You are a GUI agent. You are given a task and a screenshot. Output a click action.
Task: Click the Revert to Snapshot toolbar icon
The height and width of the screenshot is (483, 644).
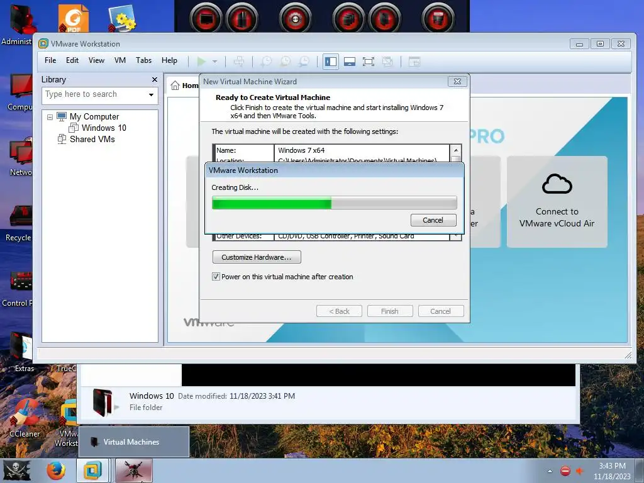coord(286,62)
